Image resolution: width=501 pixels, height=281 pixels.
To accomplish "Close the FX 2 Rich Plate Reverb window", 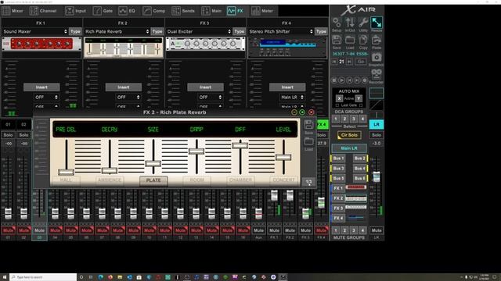I will coord(312,112).
